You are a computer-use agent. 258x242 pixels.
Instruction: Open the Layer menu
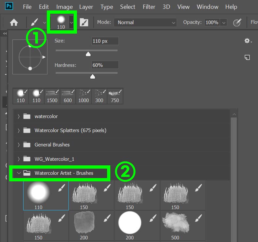point(86,7)
